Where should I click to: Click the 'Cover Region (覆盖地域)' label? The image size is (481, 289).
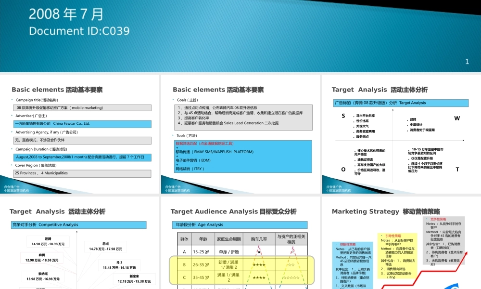pyautogui.click(x=36, y=165)
